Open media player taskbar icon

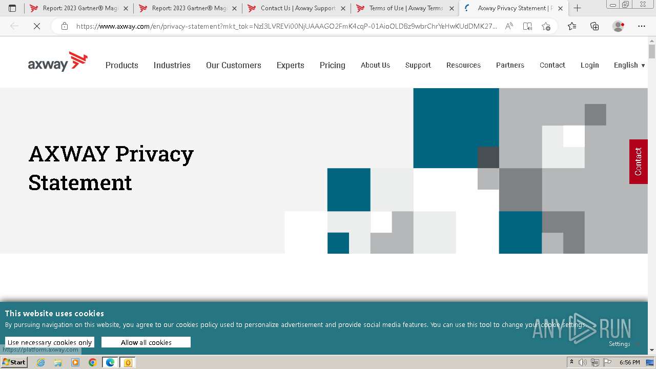[75, 362]
